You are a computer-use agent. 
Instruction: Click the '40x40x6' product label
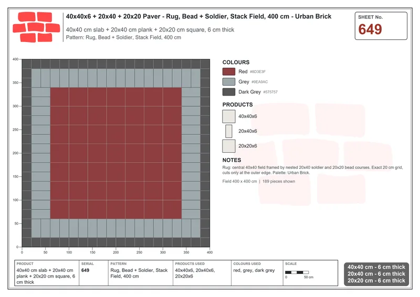(x=247, y=116)
